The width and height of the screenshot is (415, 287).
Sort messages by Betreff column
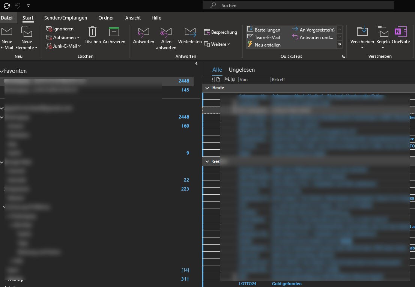(278, 80)
